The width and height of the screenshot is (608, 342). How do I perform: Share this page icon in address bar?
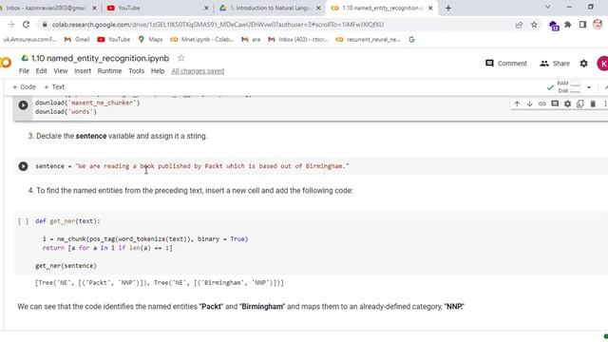(519, 25)
